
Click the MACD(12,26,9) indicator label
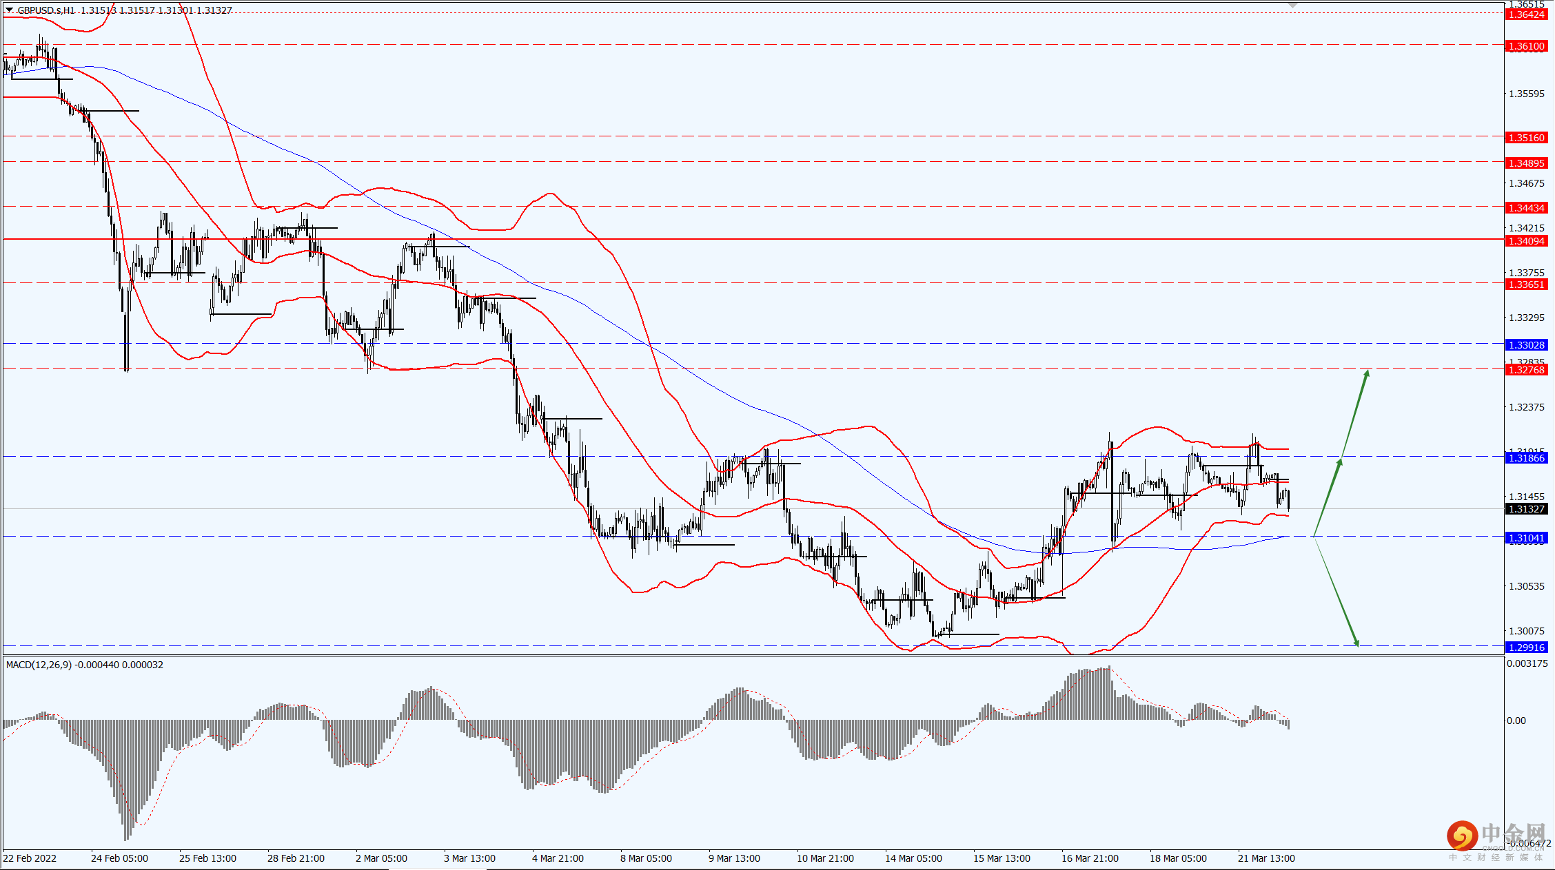(39, 665)
